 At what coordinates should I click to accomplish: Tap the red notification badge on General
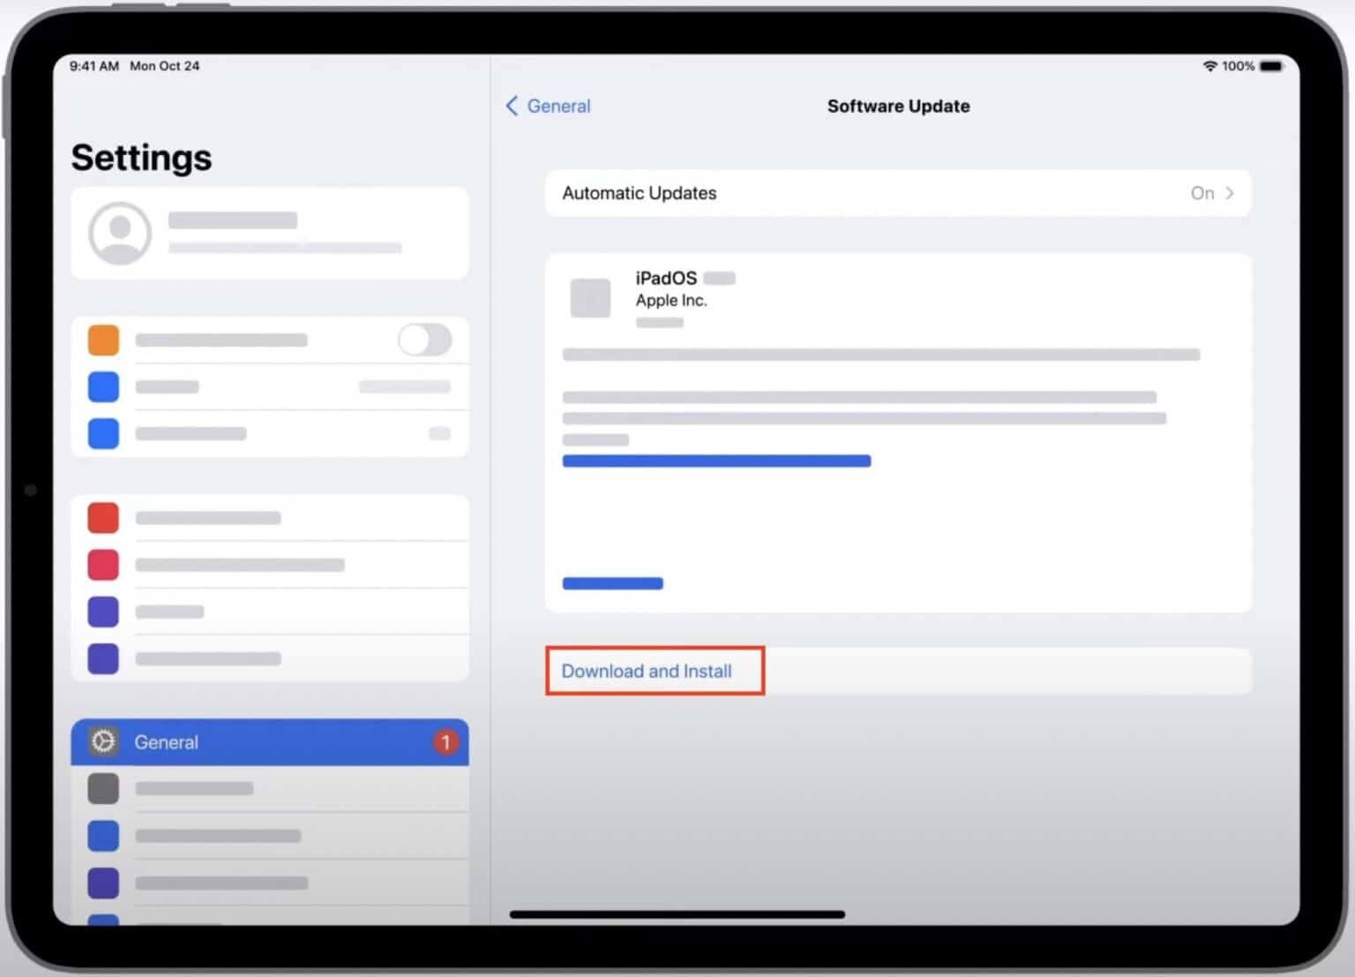(446, 742)
